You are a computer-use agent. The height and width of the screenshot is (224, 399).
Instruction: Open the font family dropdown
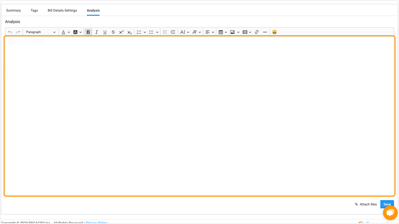197,32
